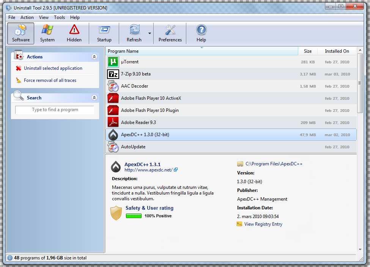Click the Adobe Reader 9.3 icon

pos(113,123)
